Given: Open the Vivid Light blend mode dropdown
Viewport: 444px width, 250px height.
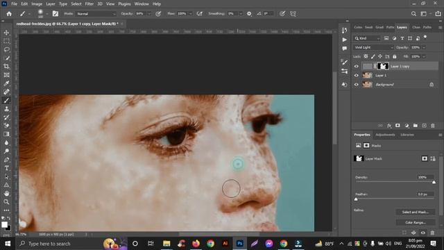Looking at the screenshot, I should [373, 47].
